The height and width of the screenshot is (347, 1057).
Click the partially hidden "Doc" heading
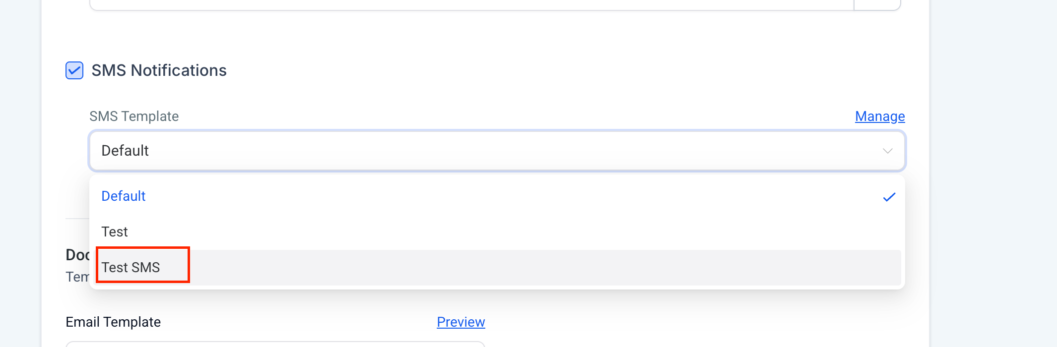[x=77, y=255]
